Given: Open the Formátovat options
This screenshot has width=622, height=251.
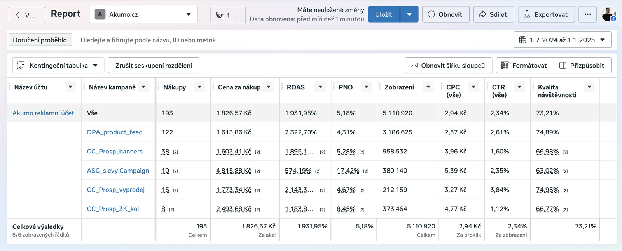Looking at the screenshot, I should tap(524, 65).
